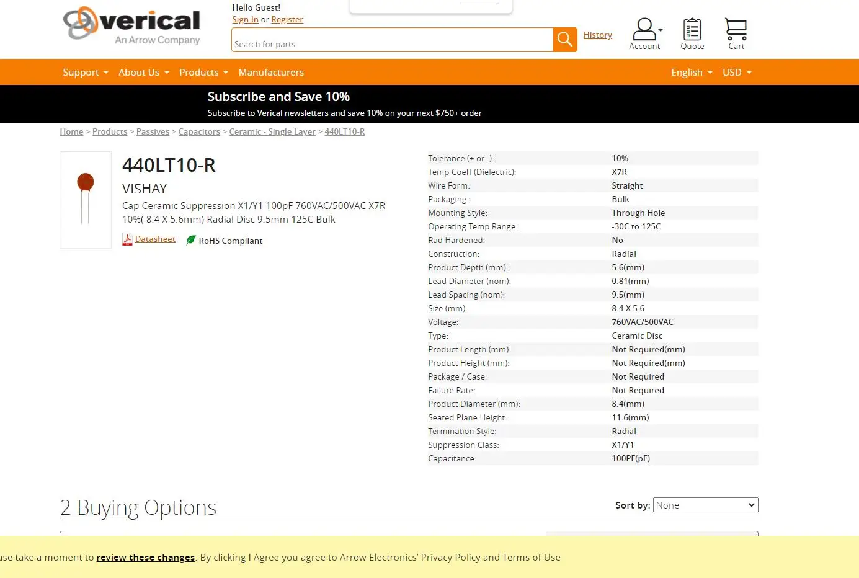Viewport: 859px width, 578px height.
Task: Go to Ceramic - Single Layer breadcrumb
Action: (272, 131)
